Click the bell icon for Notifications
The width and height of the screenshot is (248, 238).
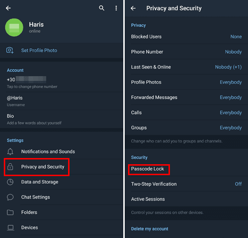click(10, 151)
